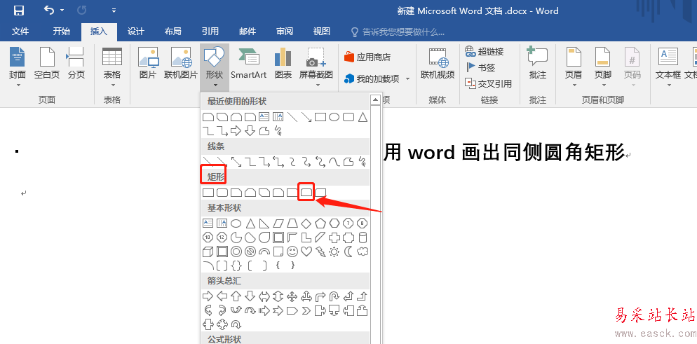Switch to the 设计 ribbon tab
The image size is (697, 344).
[135, 31]
